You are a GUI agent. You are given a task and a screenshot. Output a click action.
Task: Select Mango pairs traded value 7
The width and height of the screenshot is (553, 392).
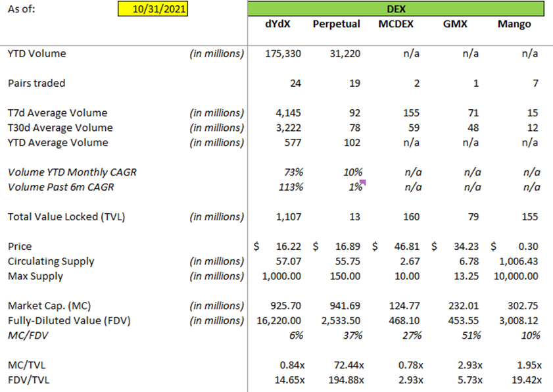pos(535,84)
